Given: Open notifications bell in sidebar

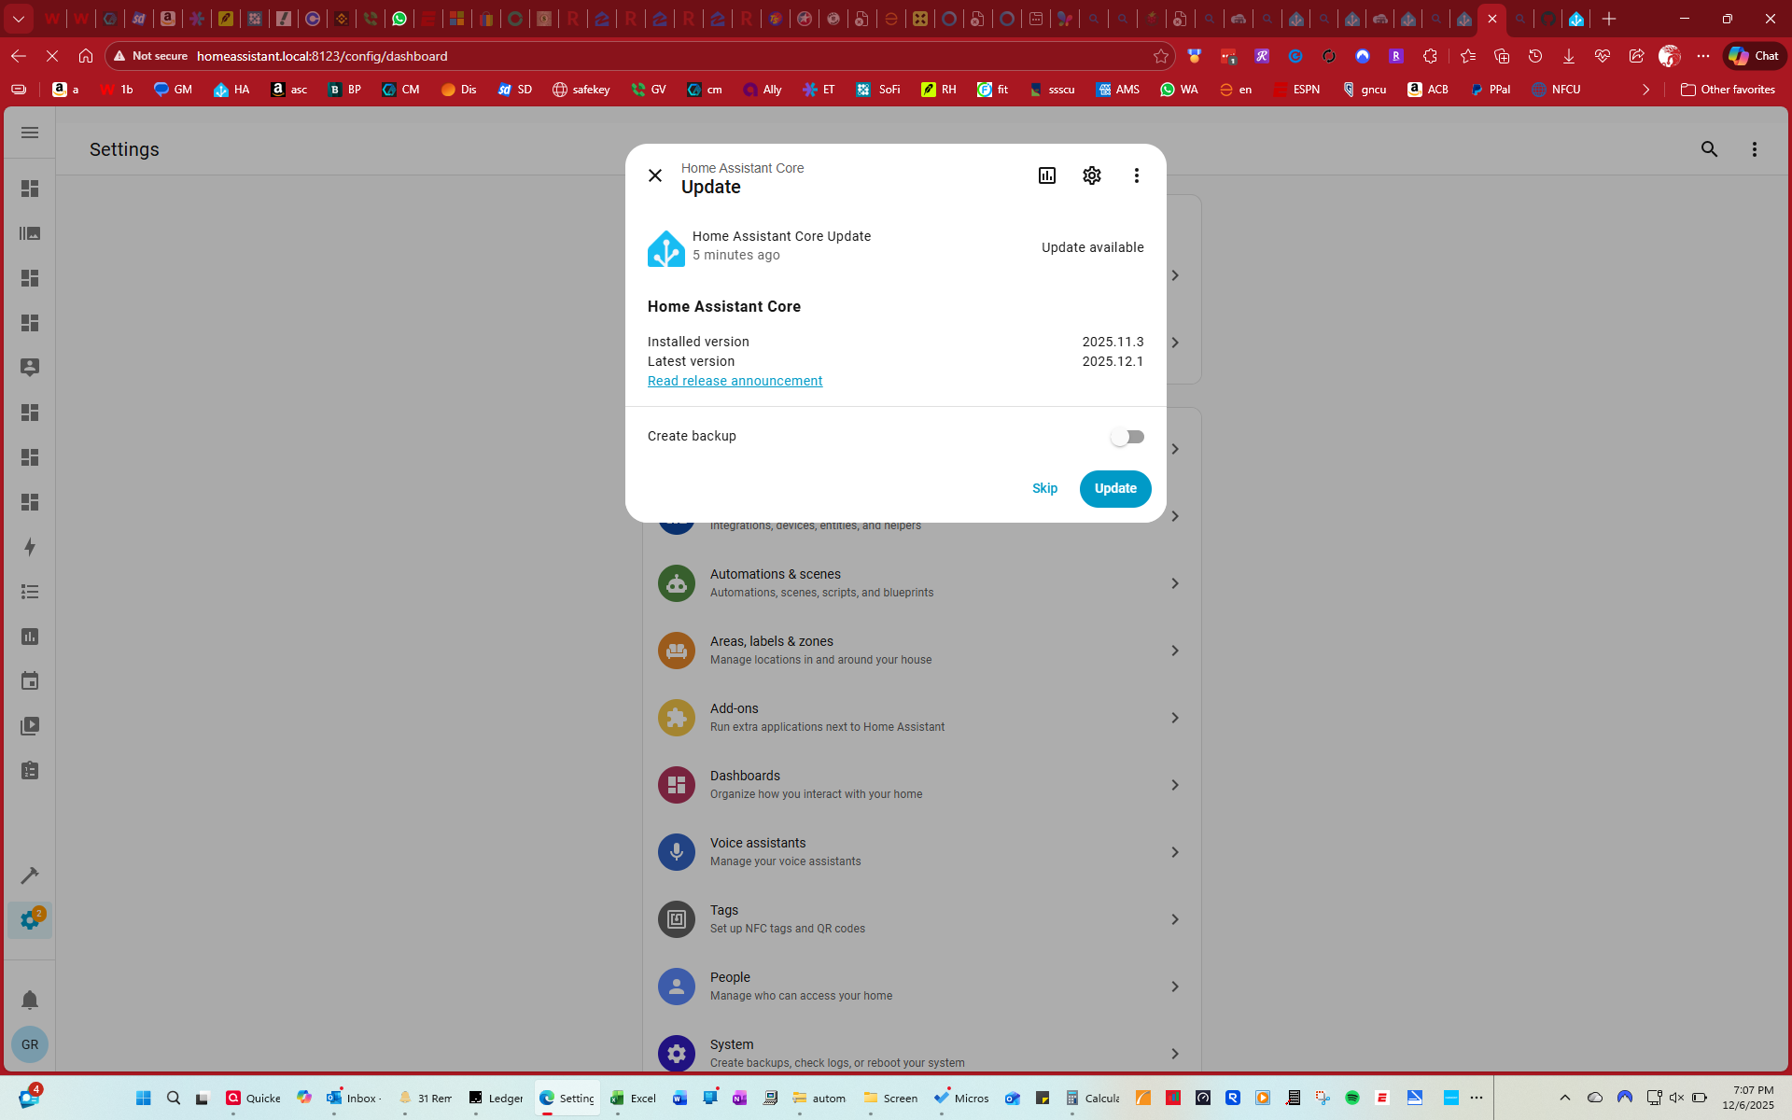Looking at the screenshot, I should tap(30, 1000).
